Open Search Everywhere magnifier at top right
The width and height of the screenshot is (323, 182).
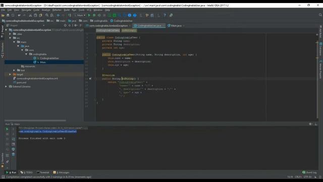pos(320,15)
